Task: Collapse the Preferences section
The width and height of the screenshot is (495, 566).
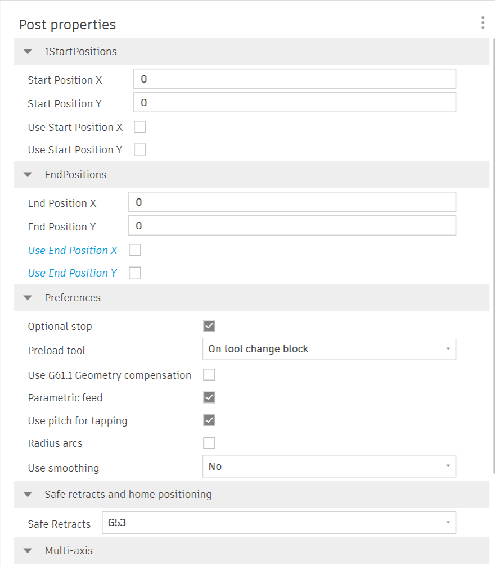Action: click(28, 297)
